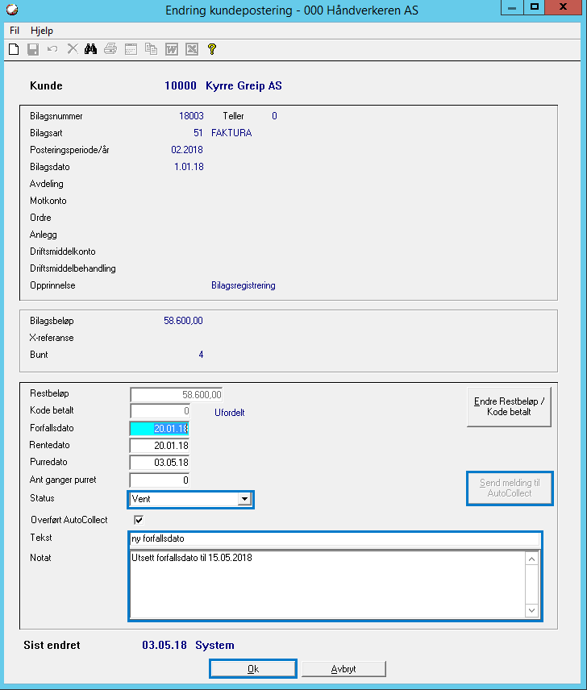Open the Fil menu
Viewport: 587px width, 690px height.
[x=15, y=31]
